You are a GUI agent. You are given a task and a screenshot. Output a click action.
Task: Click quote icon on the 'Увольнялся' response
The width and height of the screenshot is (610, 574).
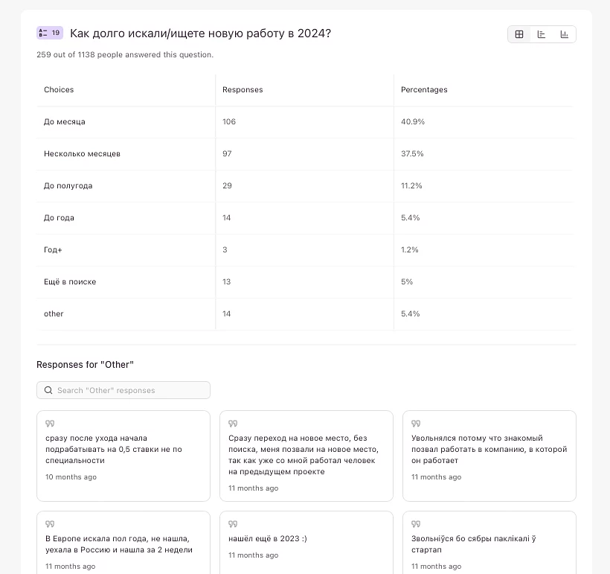(x=416, y=424)
